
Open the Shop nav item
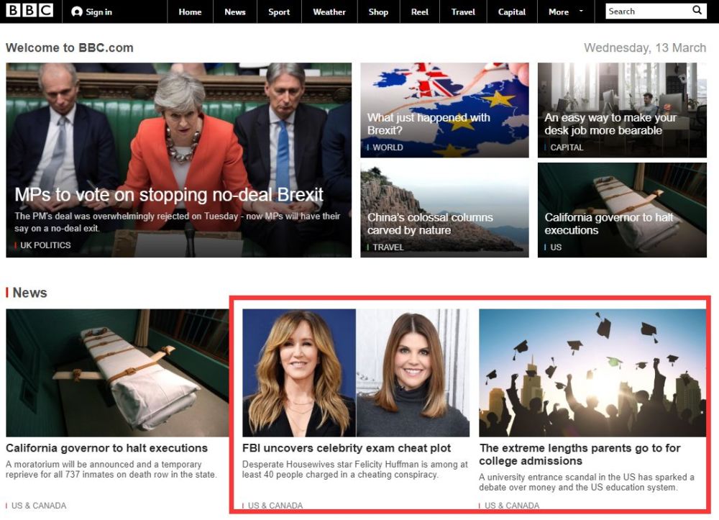click(378, 12)
